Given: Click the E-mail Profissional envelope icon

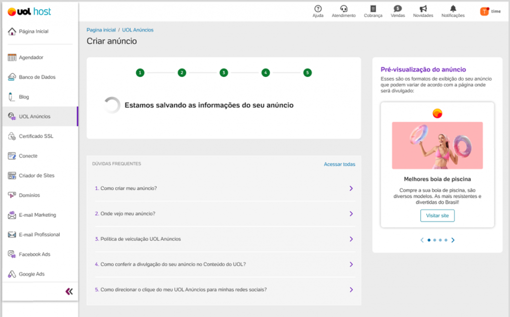Looking at the screenshot, I should [x=12, y=235].
